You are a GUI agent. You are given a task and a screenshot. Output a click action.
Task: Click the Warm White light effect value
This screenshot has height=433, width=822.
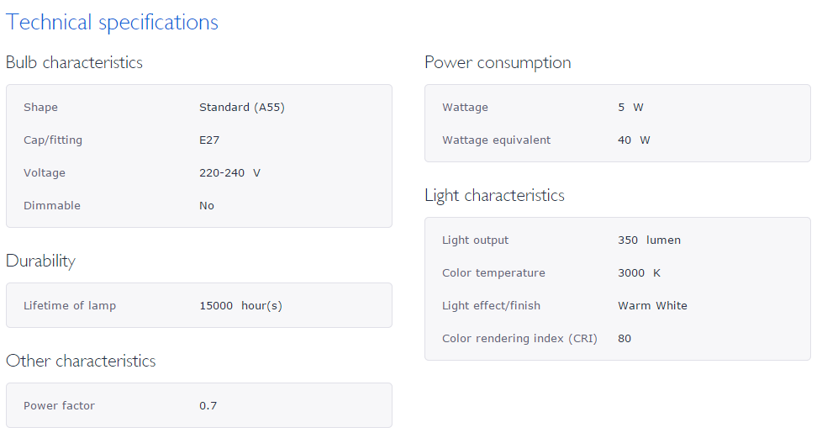click(652, 306)
